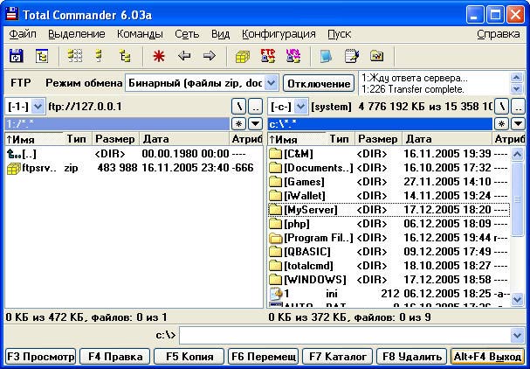
Task: Go back with the left arrow icon
Action: [x=184, y=55]
